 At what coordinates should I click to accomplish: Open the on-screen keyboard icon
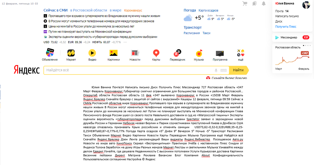tap(223, 70)
